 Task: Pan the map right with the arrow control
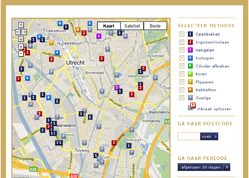[x=24, y=32]
